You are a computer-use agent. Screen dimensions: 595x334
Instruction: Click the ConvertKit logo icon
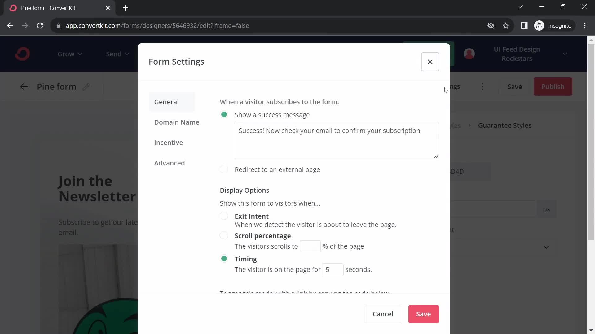tap(23, 54)
